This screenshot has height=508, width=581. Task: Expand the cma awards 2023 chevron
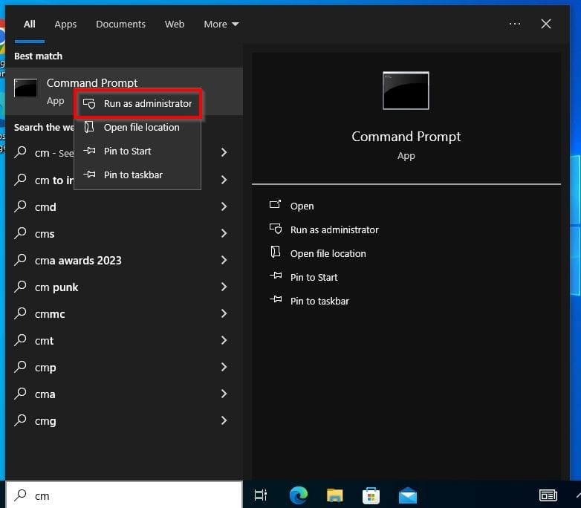click(x=224, y=261)
